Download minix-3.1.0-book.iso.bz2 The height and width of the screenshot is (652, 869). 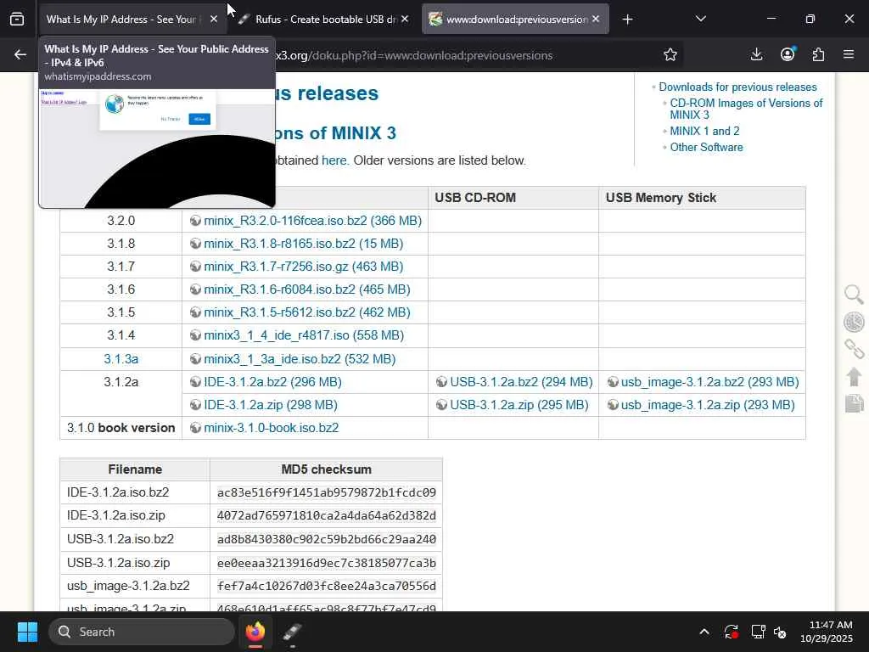(x=271, y=428)
